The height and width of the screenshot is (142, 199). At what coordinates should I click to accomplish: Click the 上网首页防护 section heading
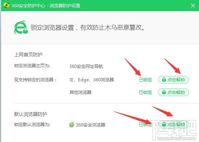28,55
